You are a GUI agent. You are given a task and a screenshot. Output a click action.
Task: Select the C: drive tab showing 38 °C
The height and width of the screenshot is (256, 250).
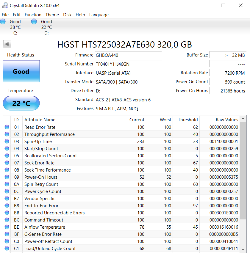15,27
